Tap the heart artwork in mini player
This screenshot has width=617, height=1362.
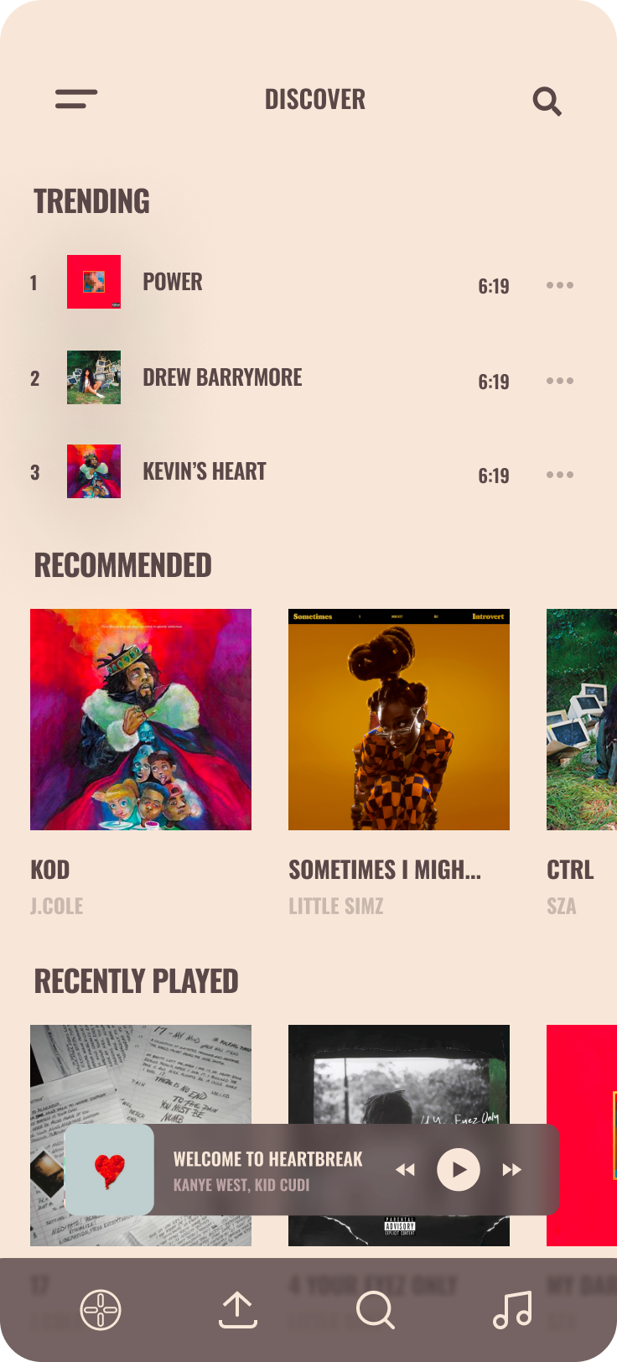coord(109,1169)
